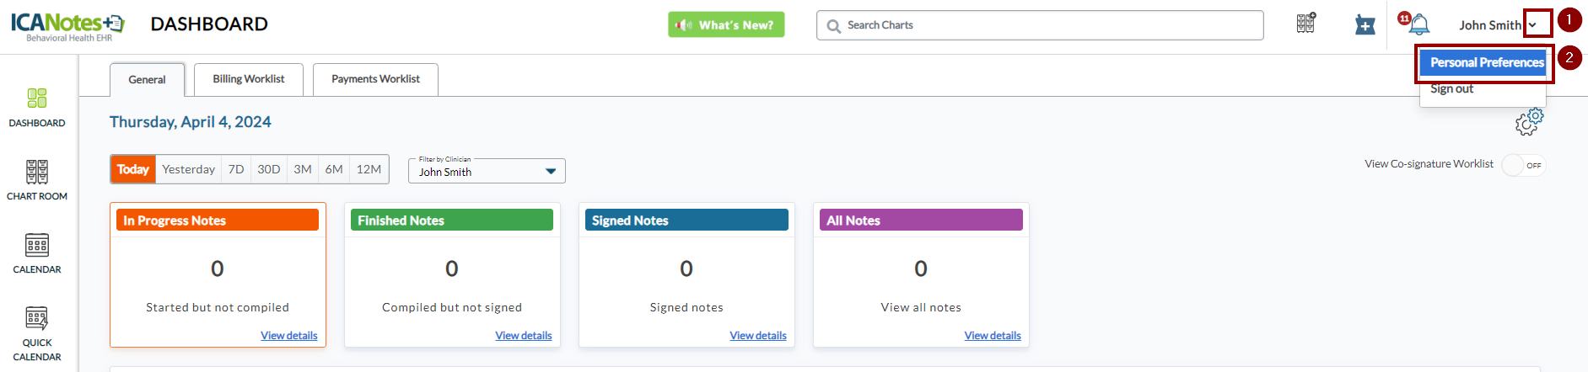View details of In Progress Notes

click(288, 335)
